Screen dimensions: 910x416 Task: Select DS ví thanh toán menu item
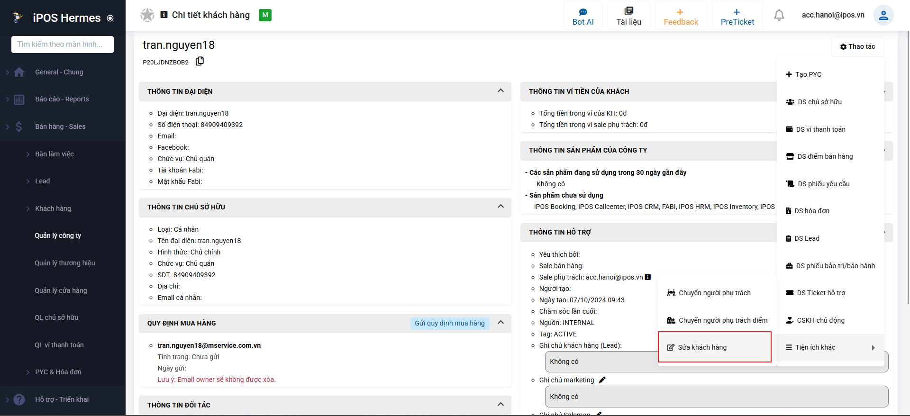tap(830, 129)
